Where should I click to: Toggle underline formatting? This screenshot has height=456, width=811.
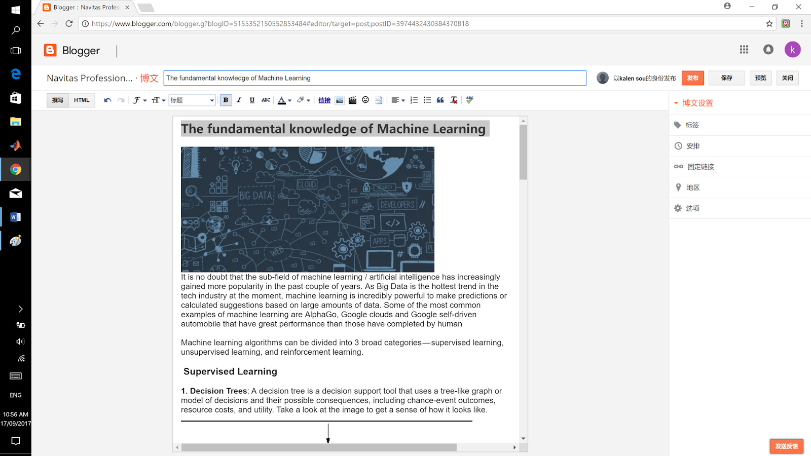[251, 100]
